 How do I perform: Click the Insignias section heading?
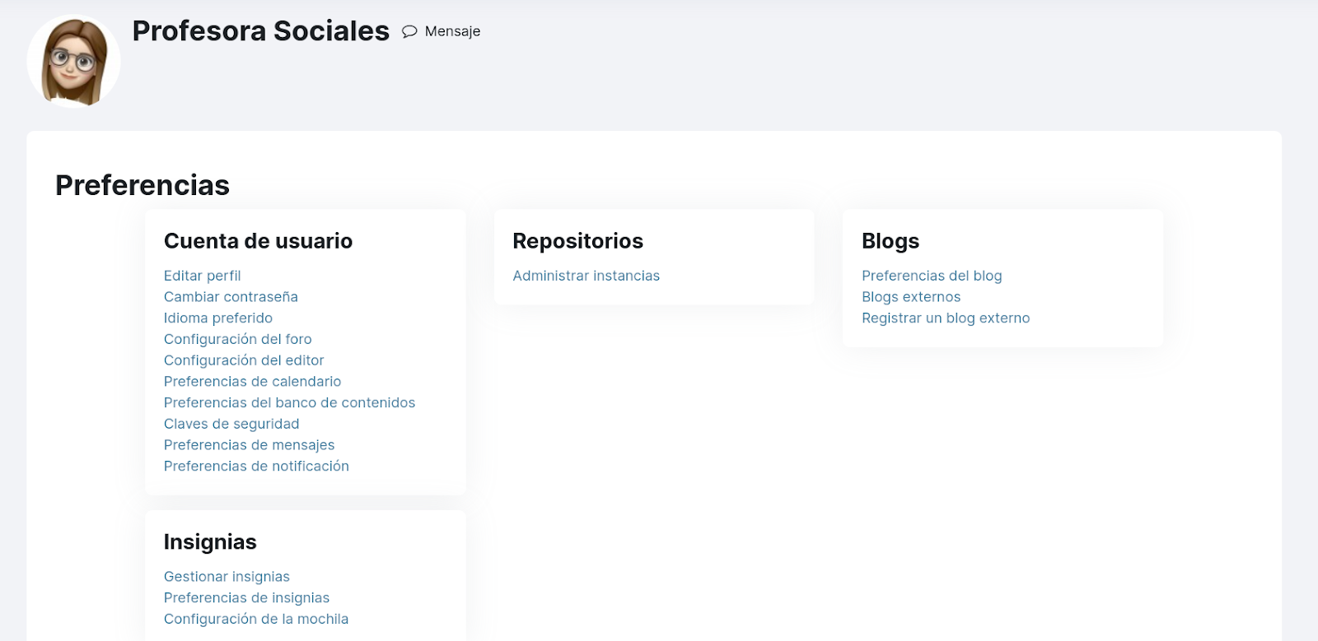click(x=210, y=542)
